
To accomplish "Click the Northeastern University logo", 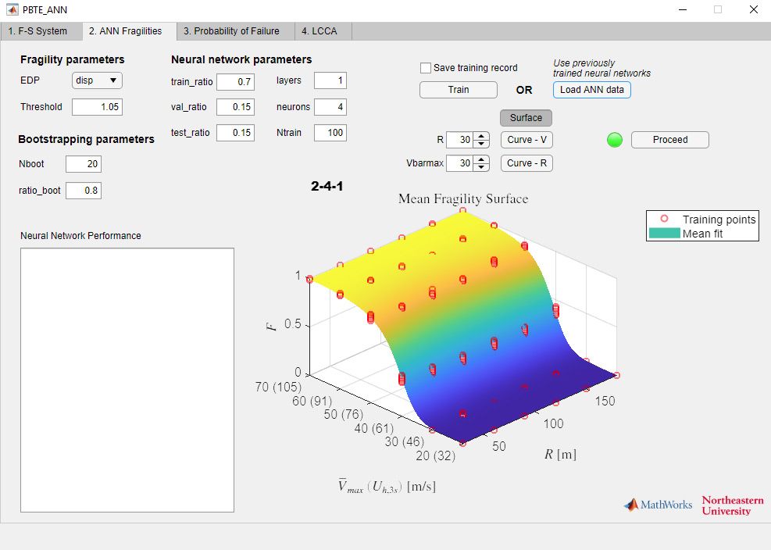I will click(x=731, y=505).
